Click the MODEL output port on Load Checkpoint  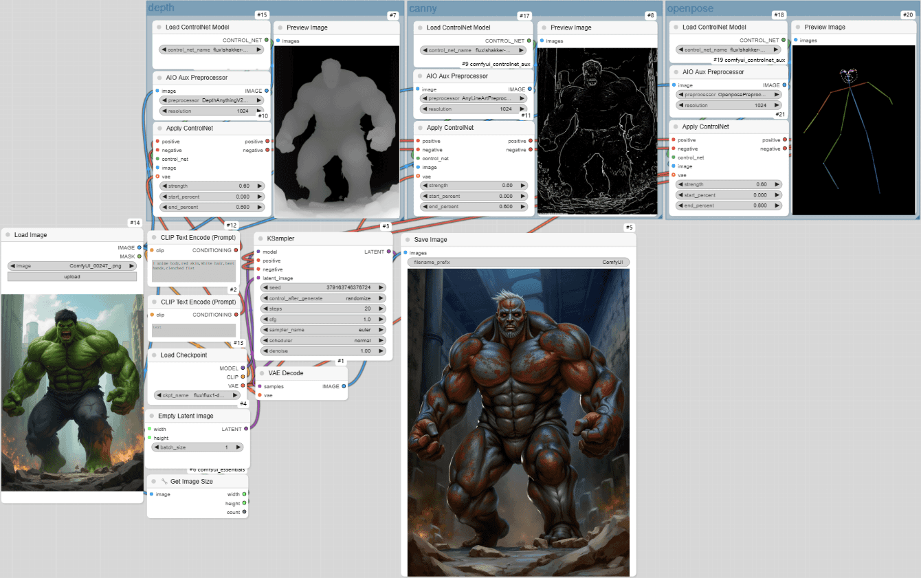243,368
